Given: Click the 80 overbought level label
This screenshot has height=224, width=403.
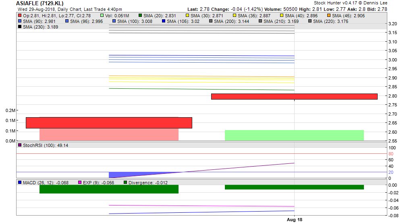Looking at the screenshot, I should coord(391,154).
